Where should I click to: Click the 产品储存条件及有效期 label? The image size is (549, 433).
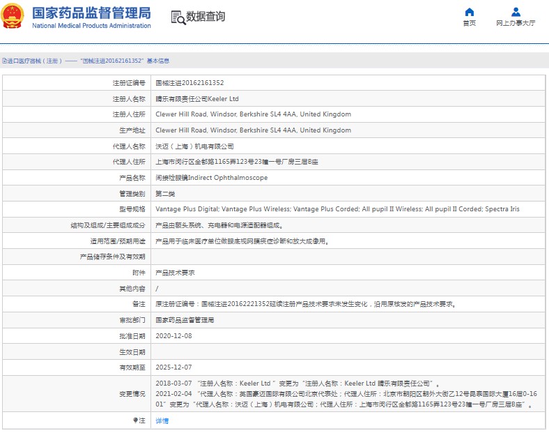tap(112, 257)
